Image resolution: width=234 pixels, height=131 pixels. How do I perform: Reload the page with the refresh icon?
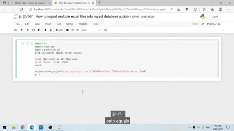(x=21, y=9)
